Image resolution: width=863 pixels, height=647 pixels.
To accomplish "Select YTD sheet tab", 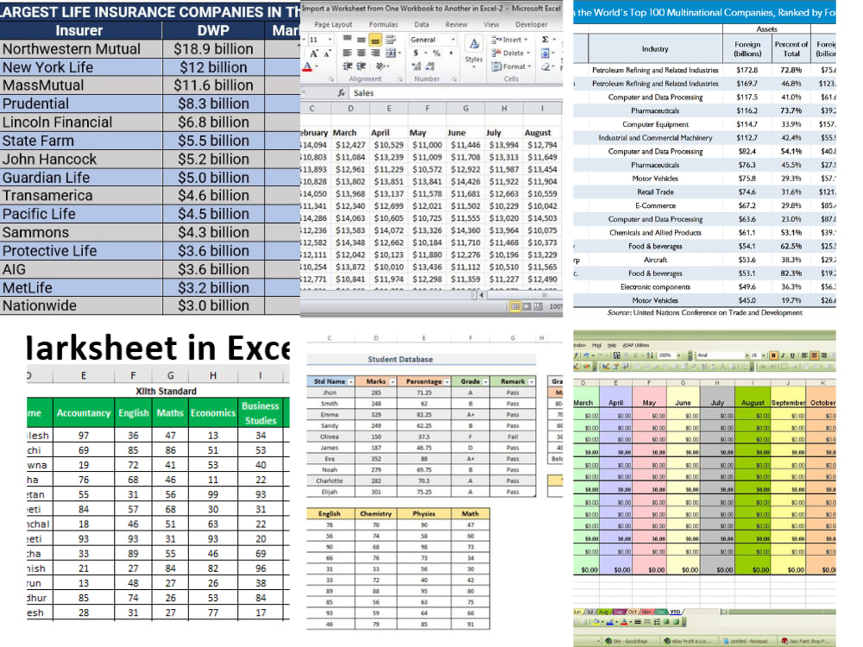I will [676, 612].
